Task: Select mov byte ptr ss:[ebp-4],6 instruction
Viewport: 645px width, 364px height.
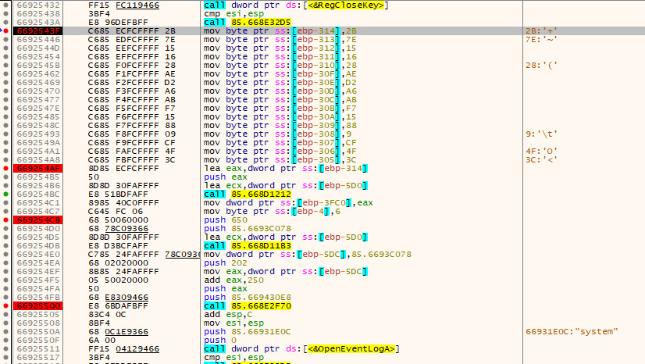Action: click(272, 212)
